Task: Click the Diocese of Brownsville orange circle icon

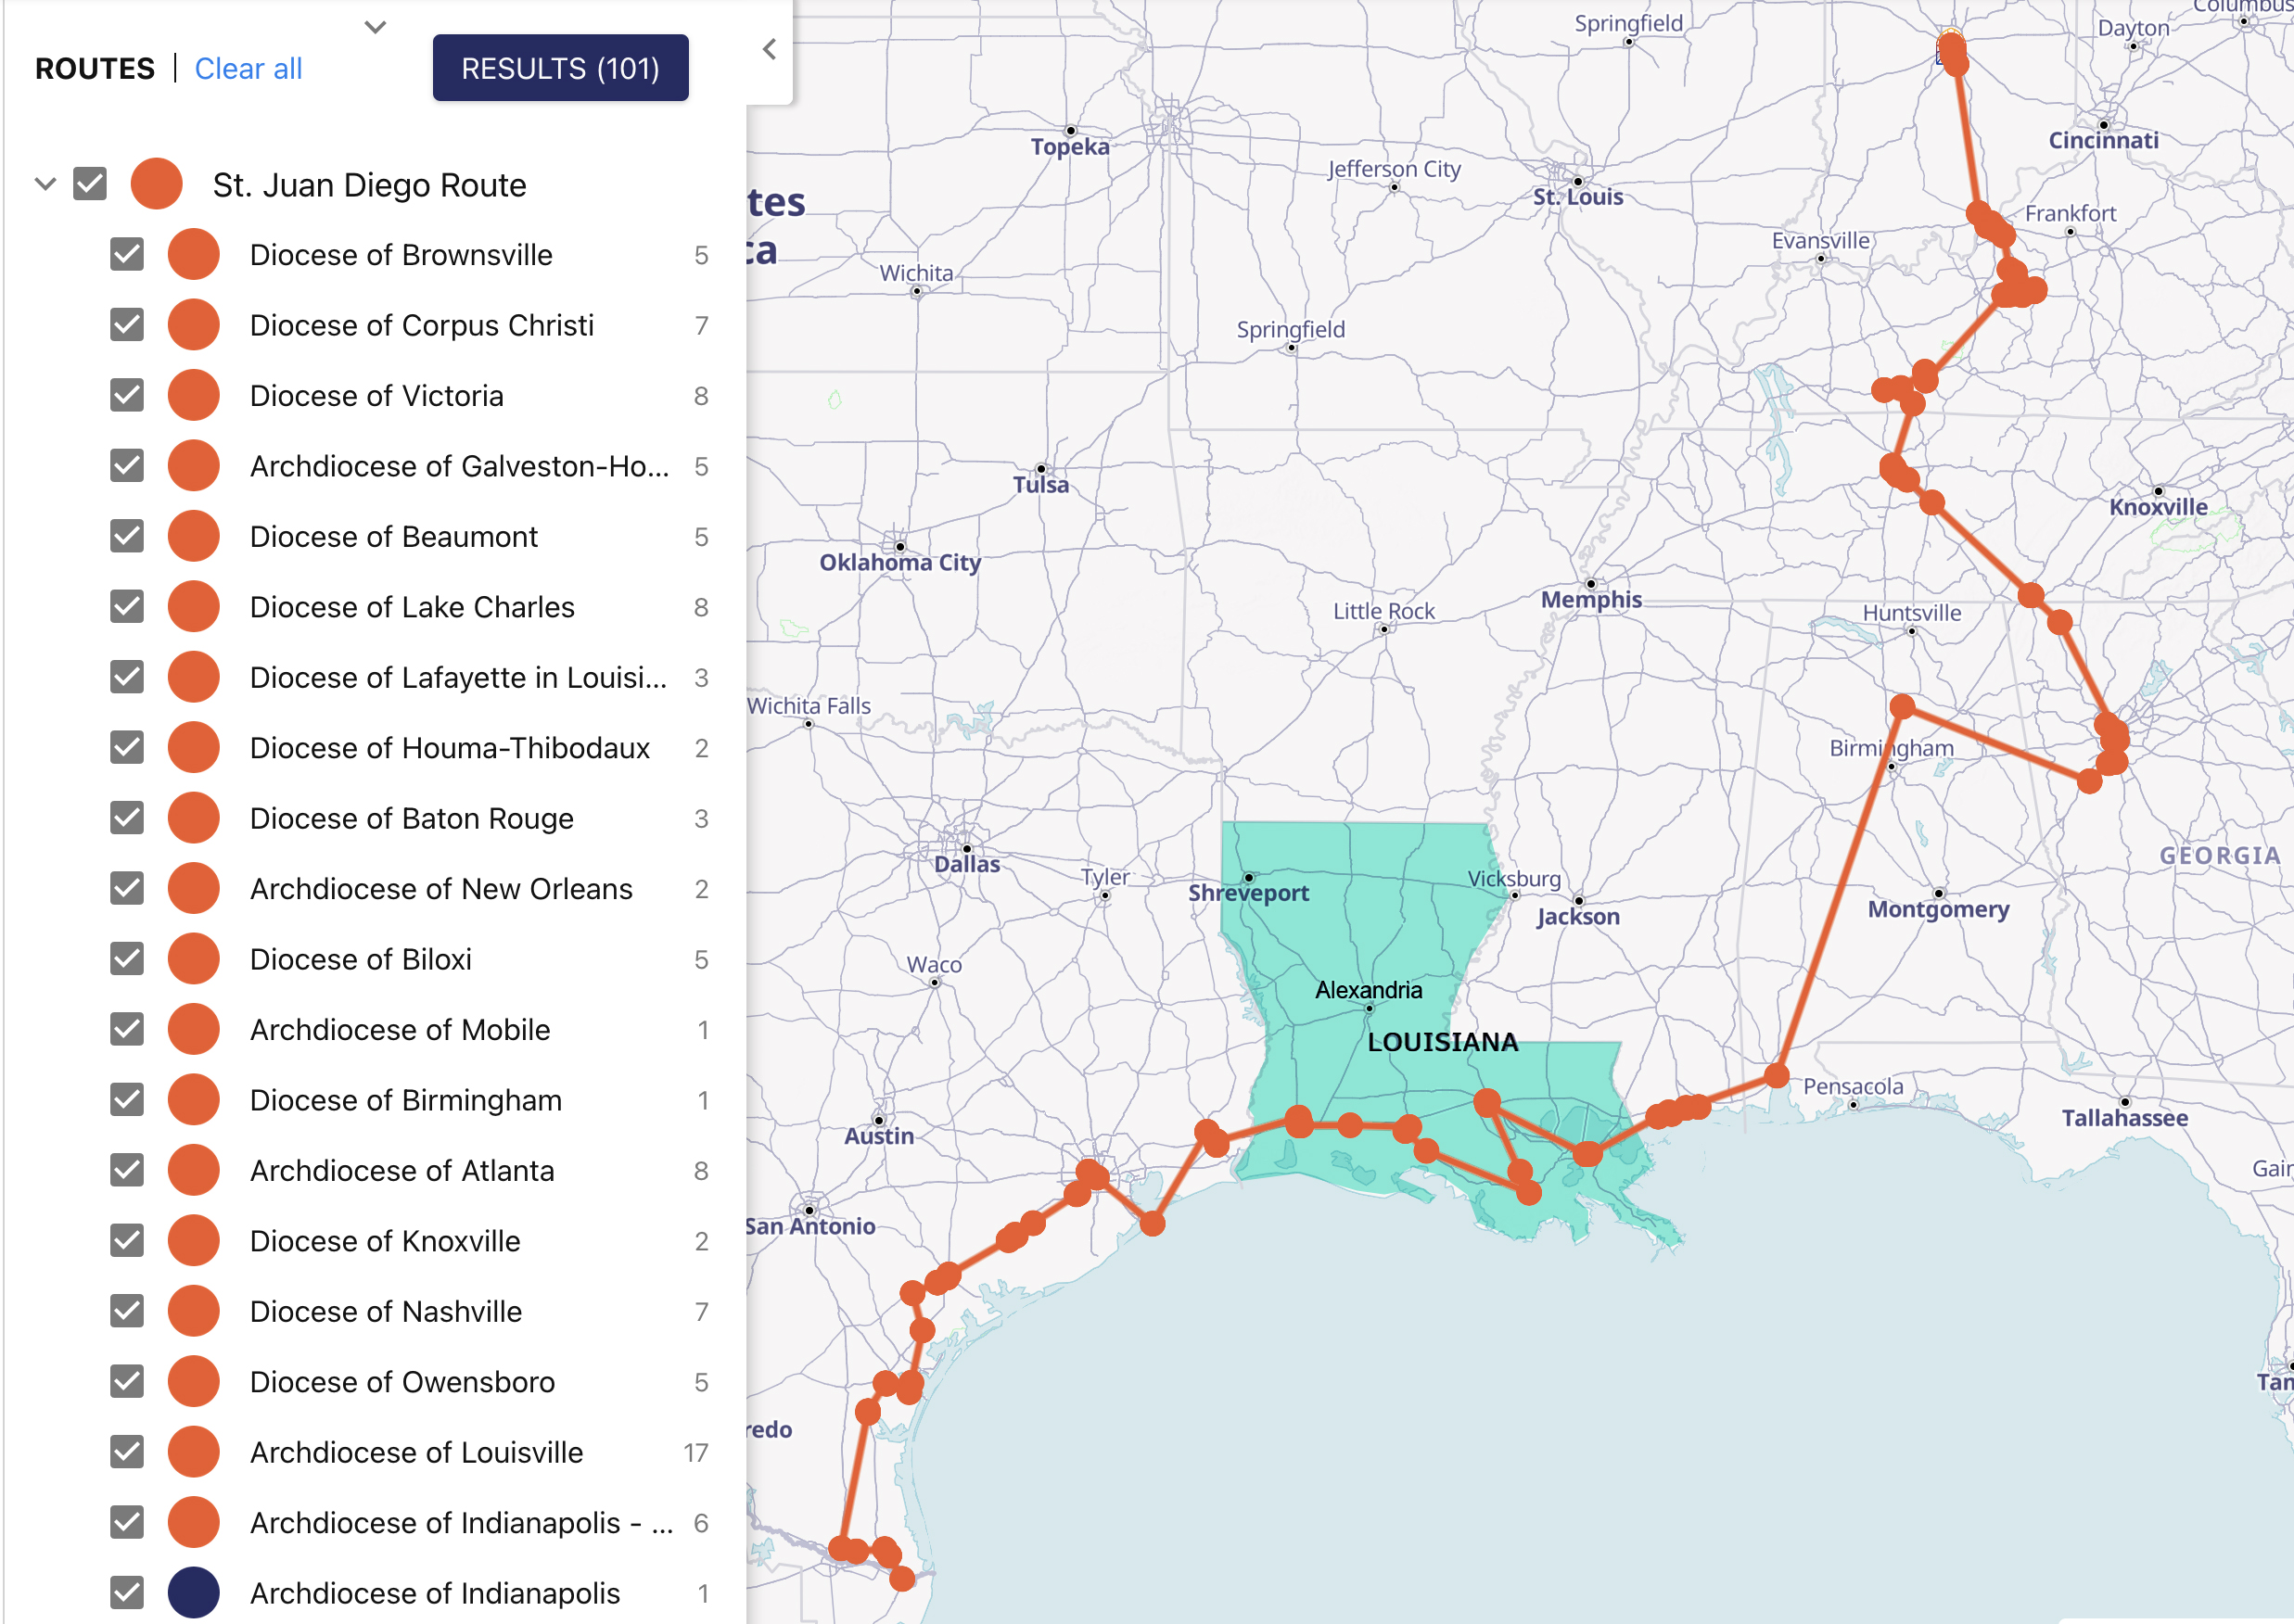Action: [x=193, y=255]
